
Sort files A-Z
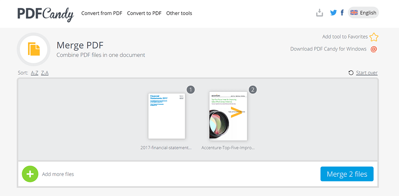(35, 73)
